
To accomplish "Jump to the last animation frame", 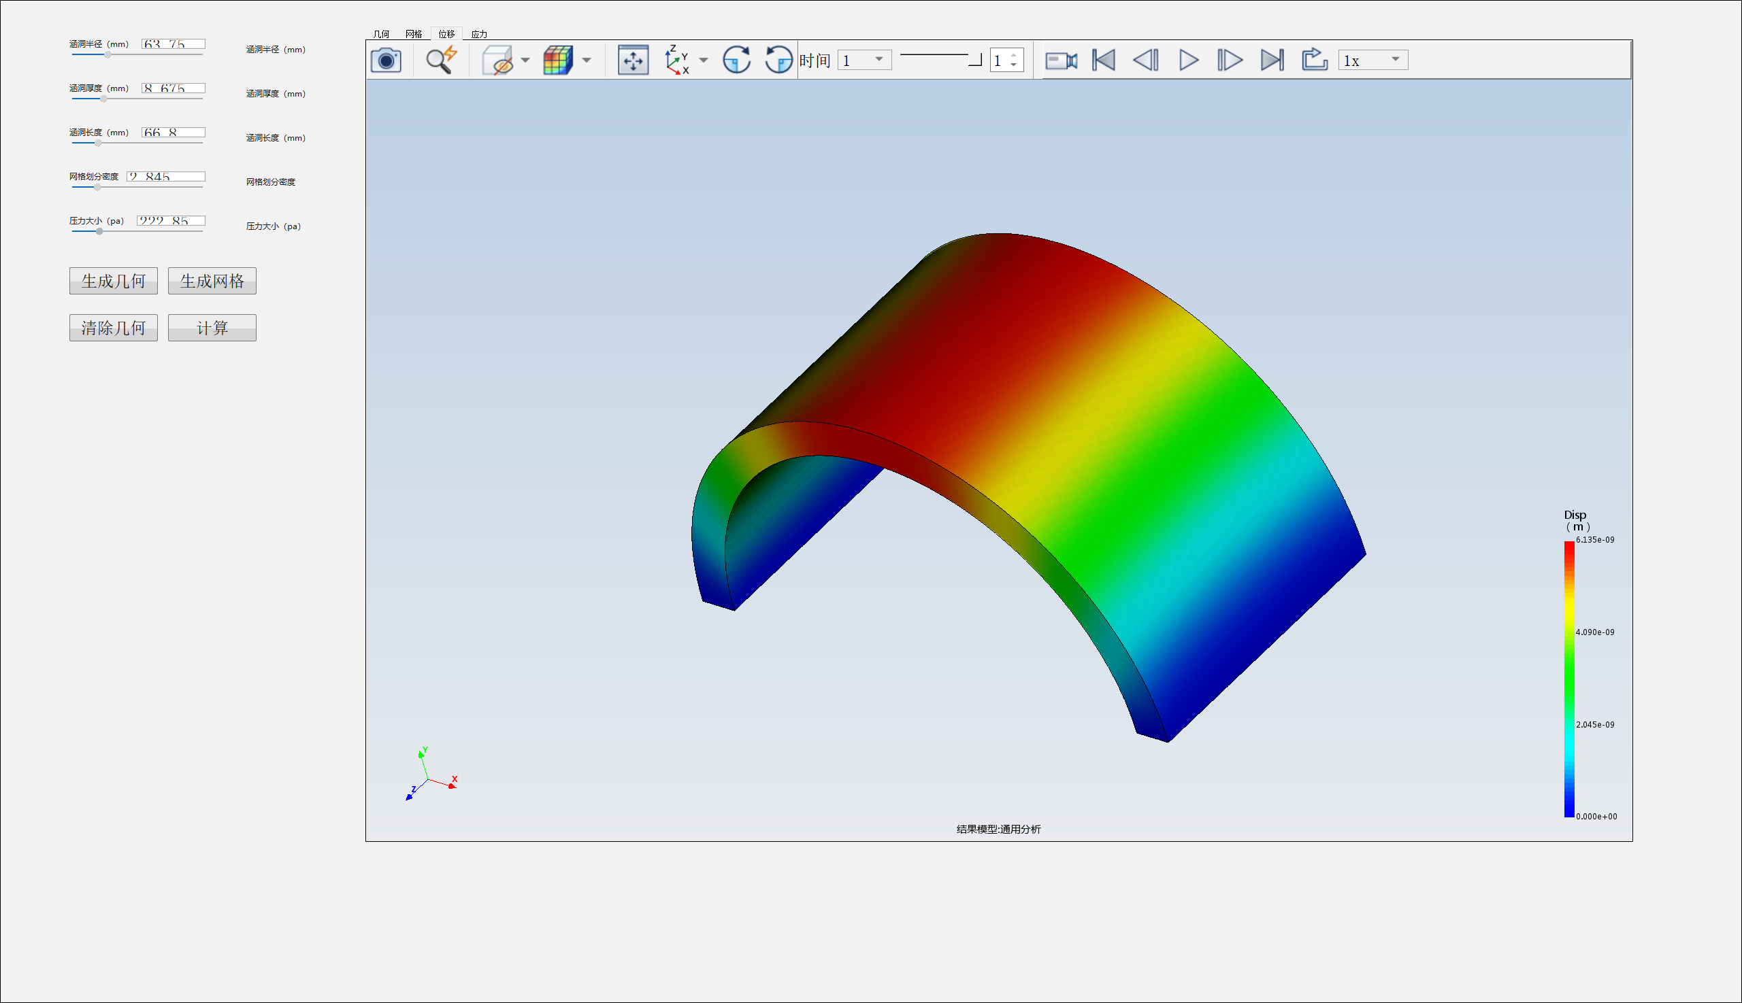I will (1272, 60).
